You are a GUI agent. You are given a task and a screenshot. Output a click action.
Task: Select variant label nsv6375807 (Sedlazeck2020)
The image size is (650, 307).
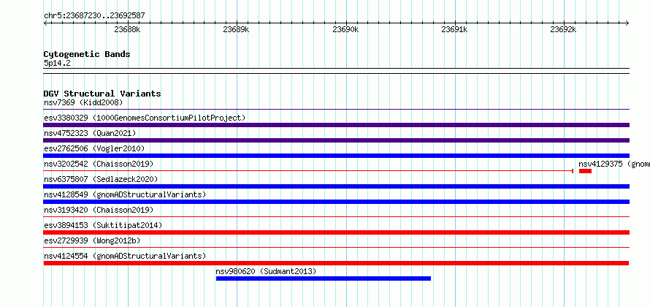click(101, 179)
